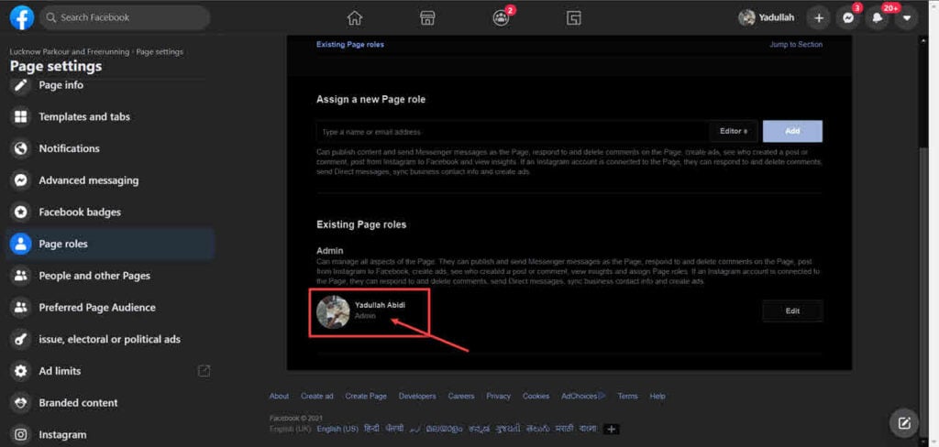Click the Privacy footer link
Screen dimensions: 939x447
point(498,396)
